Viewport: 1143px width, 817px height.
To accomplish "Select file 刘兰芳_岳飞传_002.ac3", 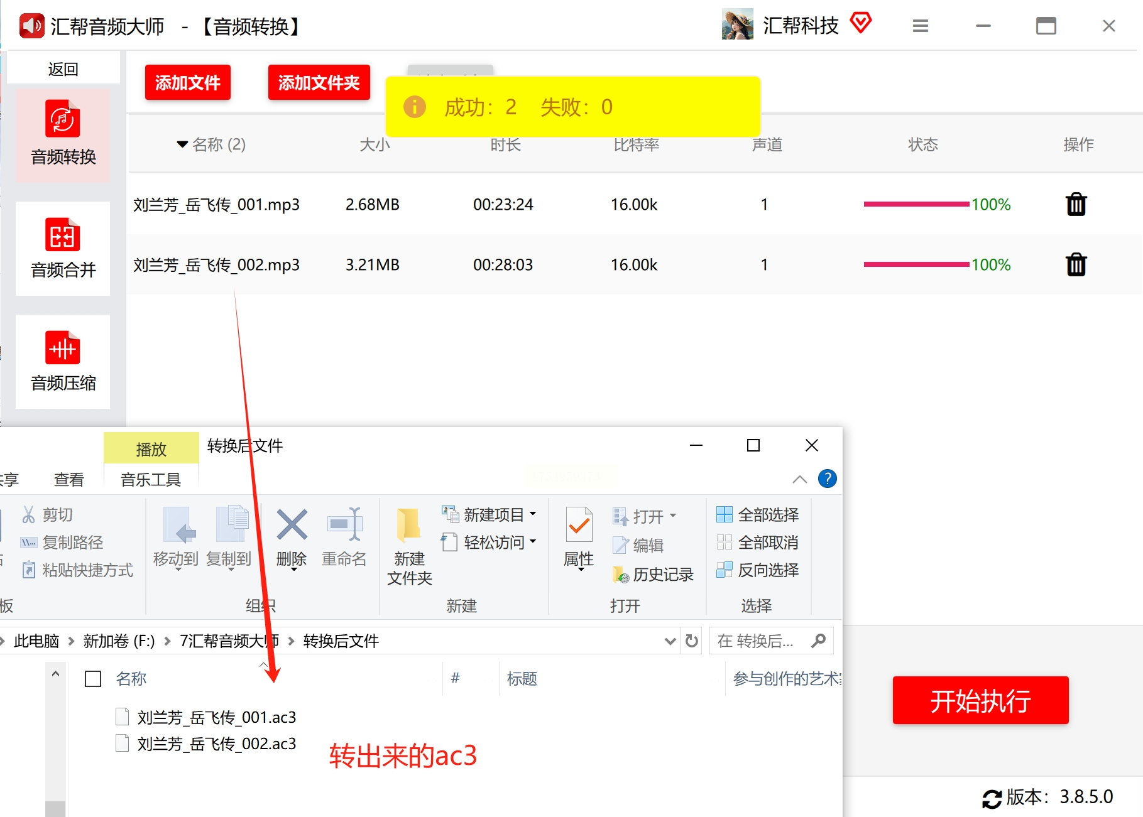I will (x=216, y=743).
